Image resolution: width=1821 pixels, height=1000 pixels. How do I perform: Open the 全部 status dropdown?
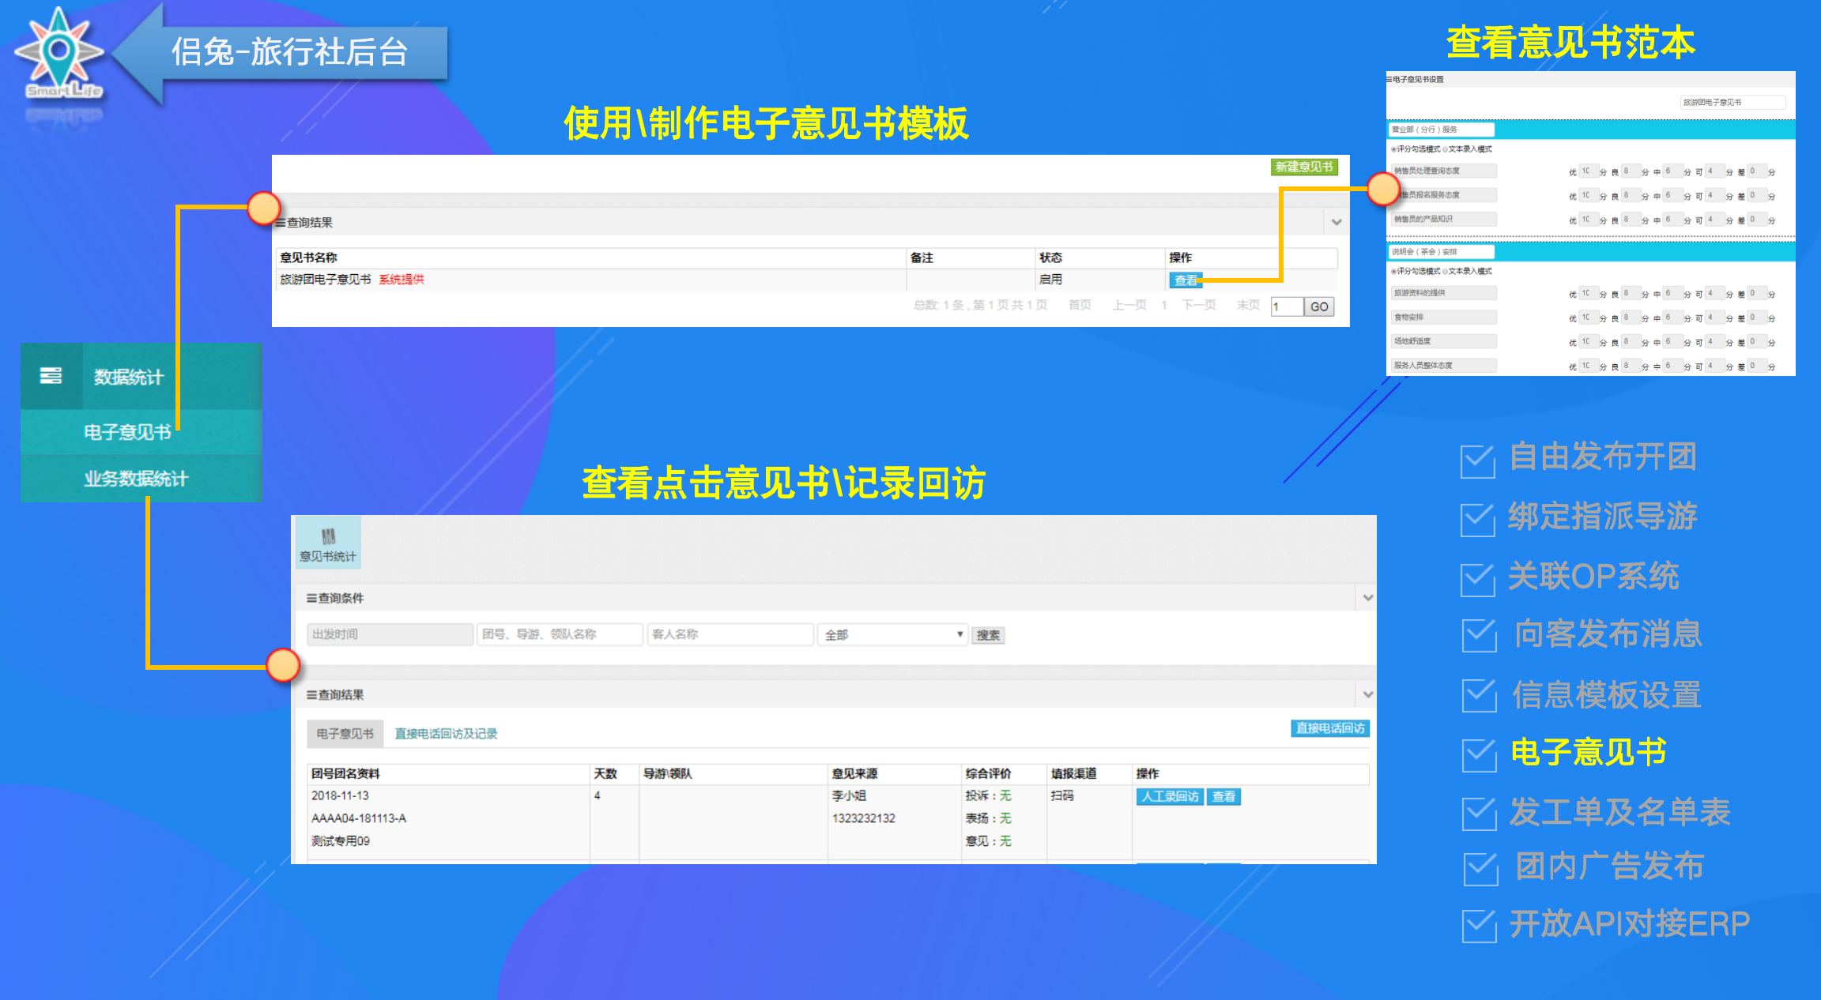(x=893, y=634)
